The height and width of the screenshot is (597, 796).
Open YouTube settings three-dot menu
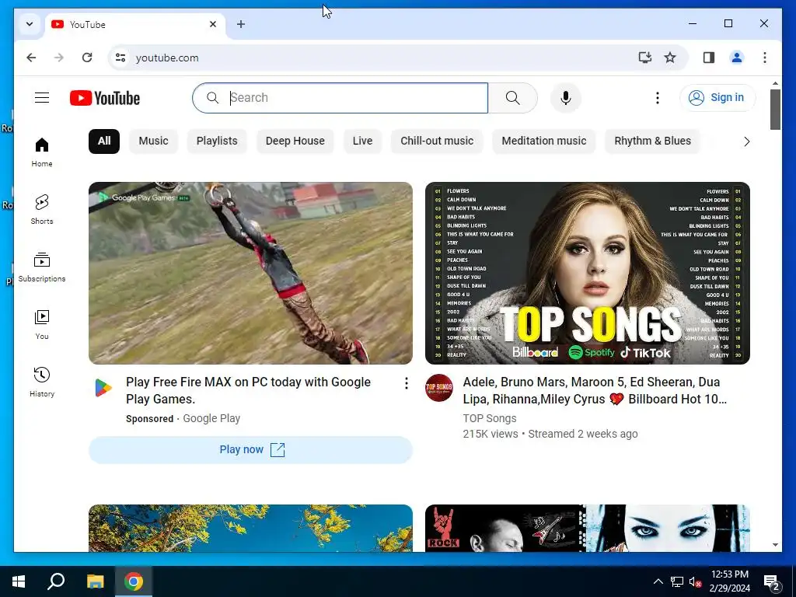point(658,97)
